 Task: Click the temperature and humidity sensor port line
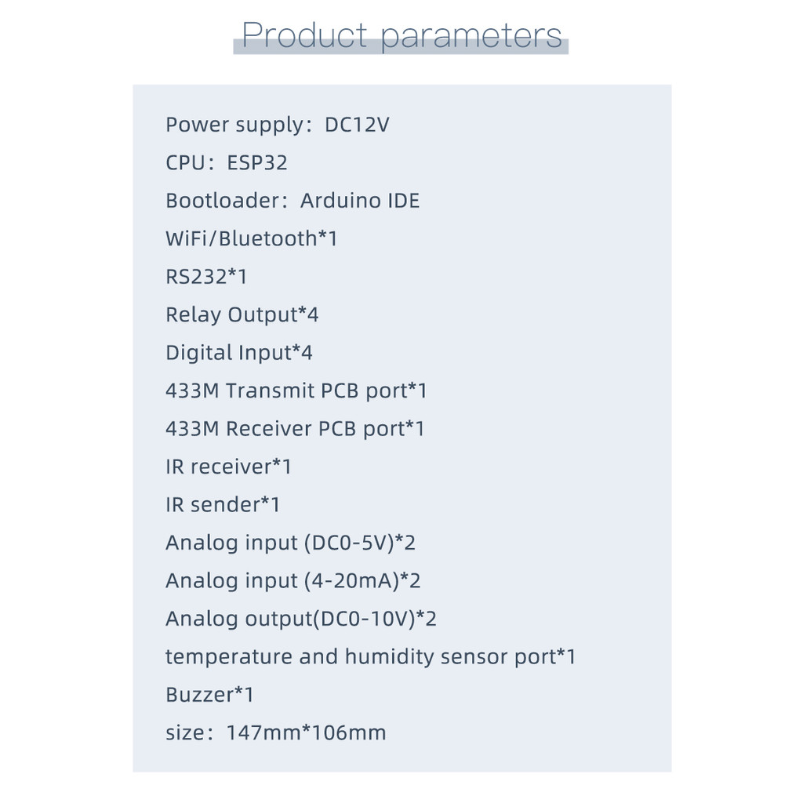370,656
